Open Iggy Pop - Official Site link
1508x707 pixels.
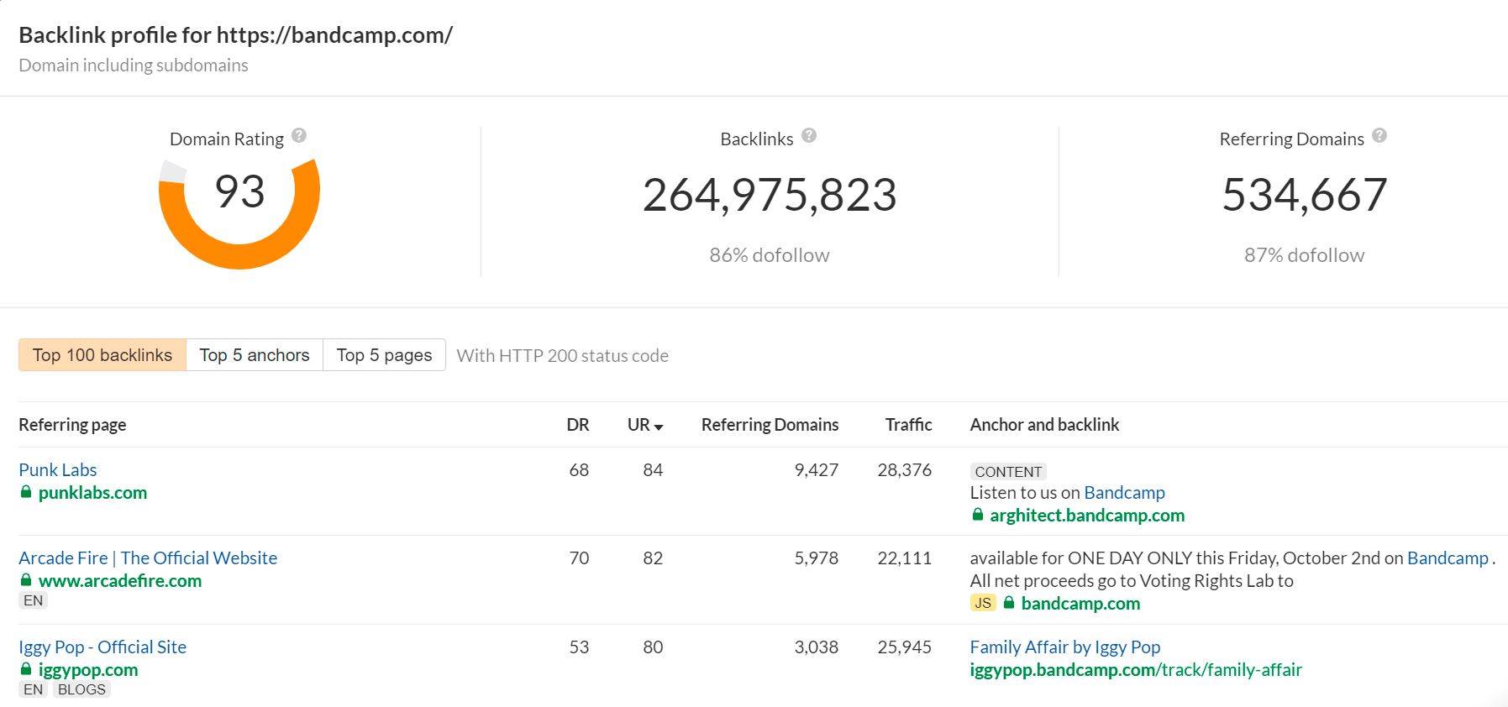(102, 647)
